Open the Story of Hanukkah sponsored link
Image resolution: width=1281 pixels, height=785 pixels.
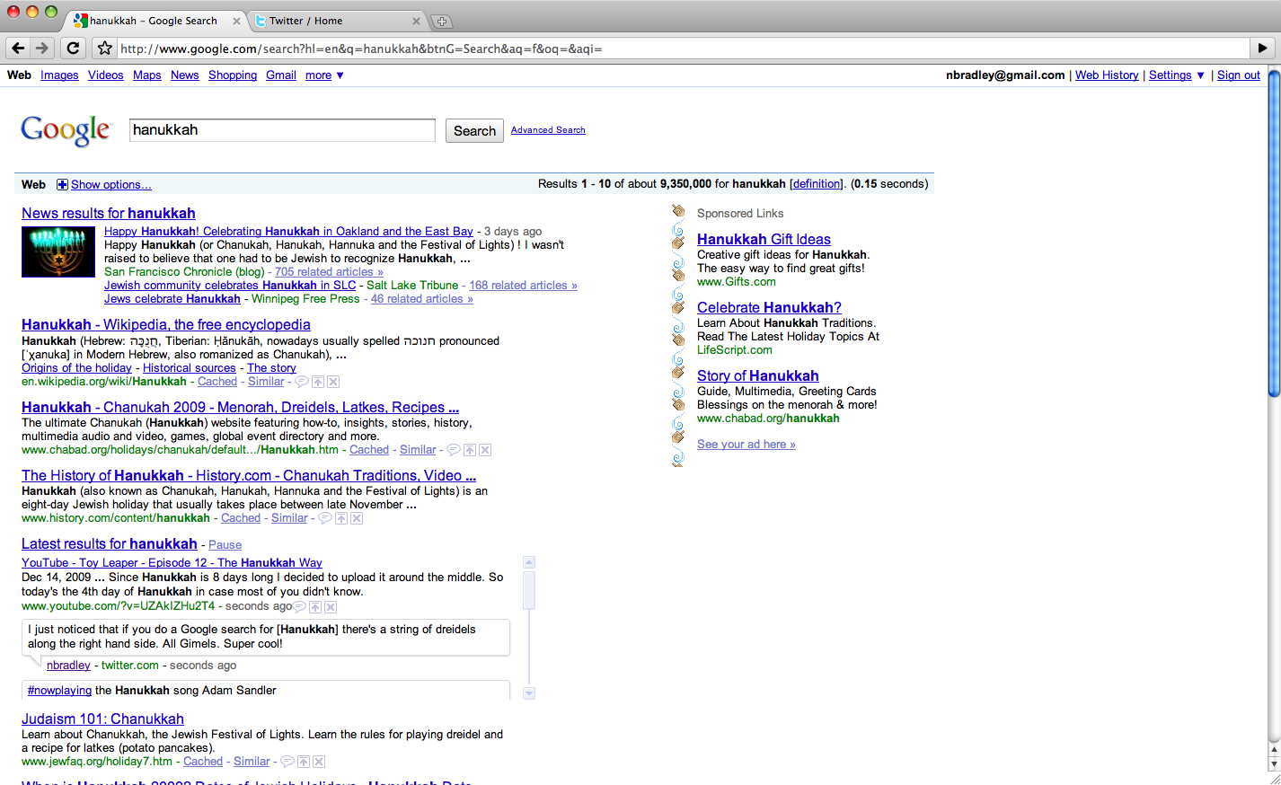(x=758, y=376)
